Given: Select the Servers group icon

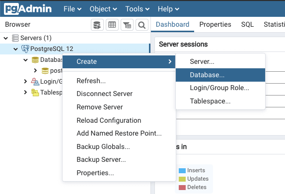Looking at the screenshot, I should click(15, 38).
